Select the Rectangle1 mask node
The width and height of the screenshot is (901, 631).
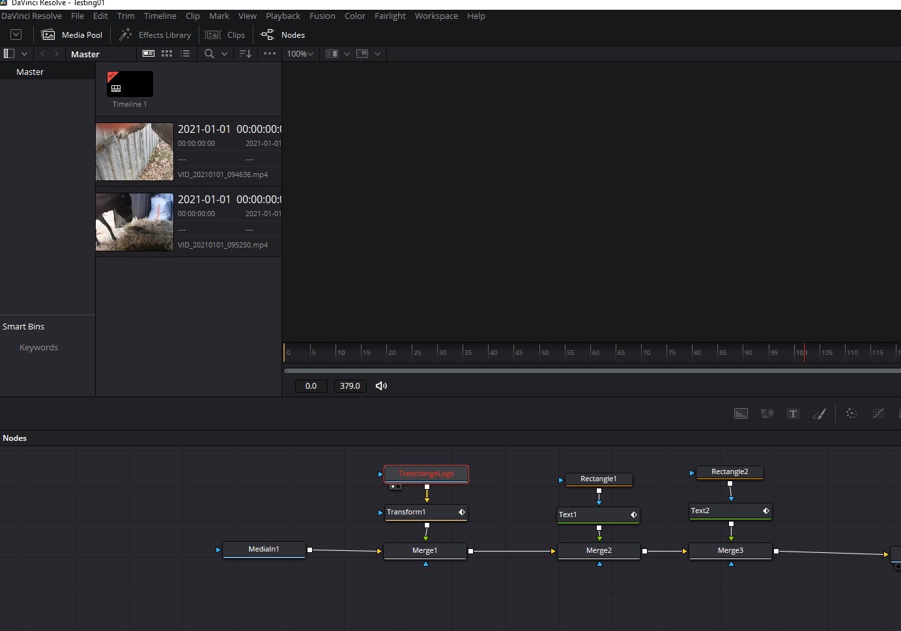pyautogui.click(x=598, y=479)
